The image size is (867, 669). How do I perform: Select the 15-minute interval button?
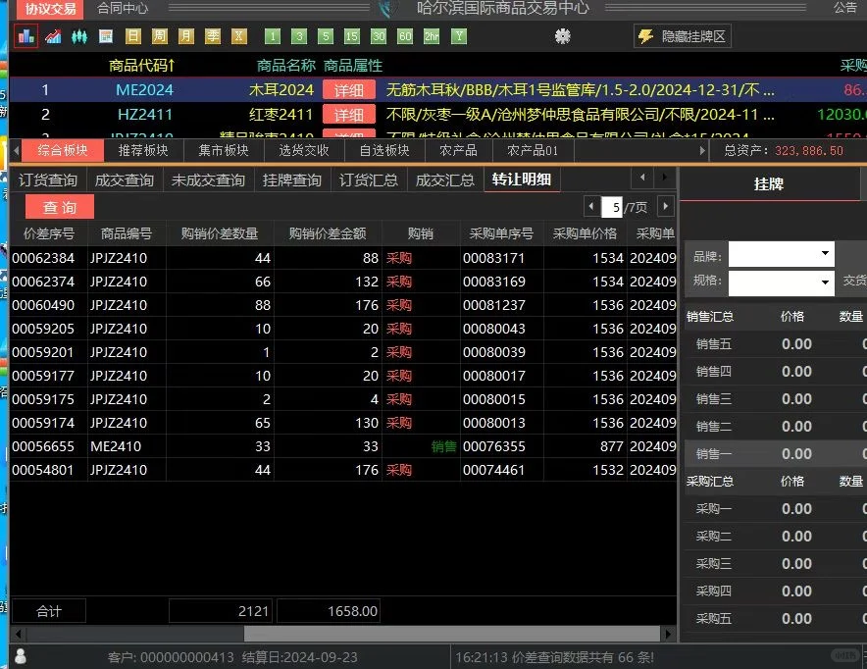[352, 36]
